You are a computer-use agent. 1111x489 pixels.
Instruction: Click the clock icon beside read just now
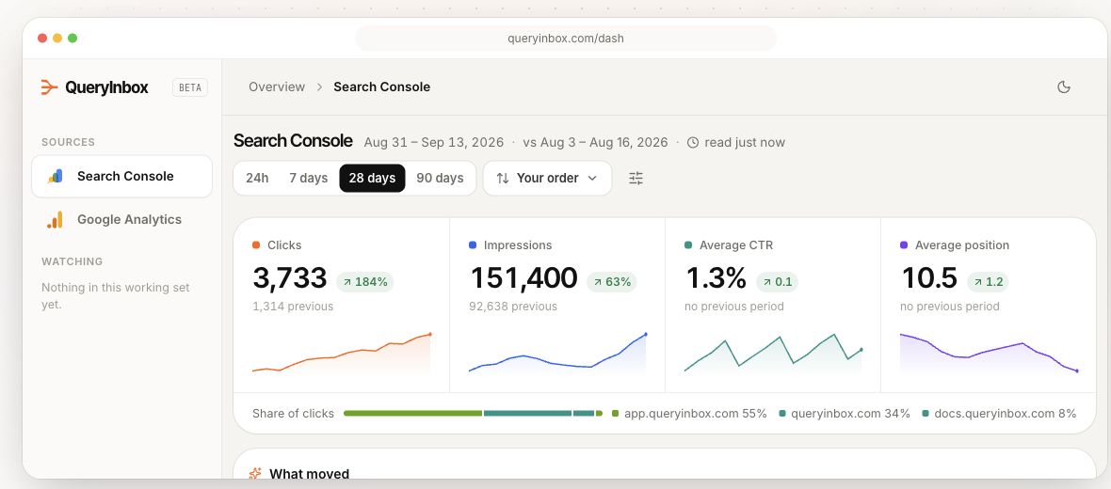(693, 142)
